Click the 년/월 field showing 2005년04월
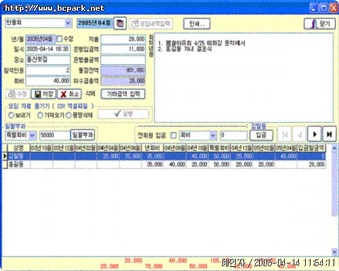 [40, 39]
